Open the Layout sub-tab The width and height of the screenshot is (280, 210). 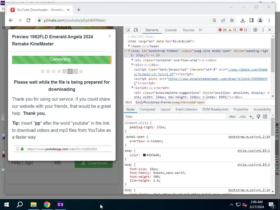pyautogui.click(x=165, y=109)
